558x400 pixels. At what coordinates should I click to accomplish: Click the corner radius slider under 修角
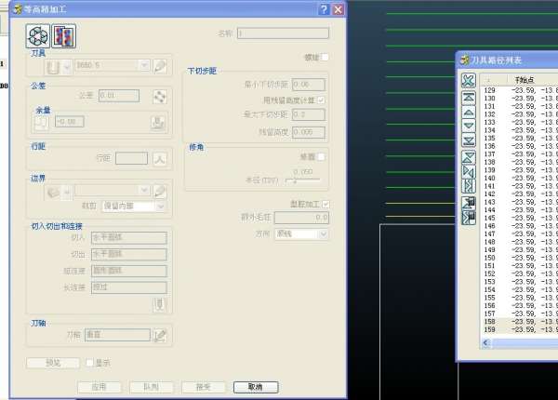302,180
